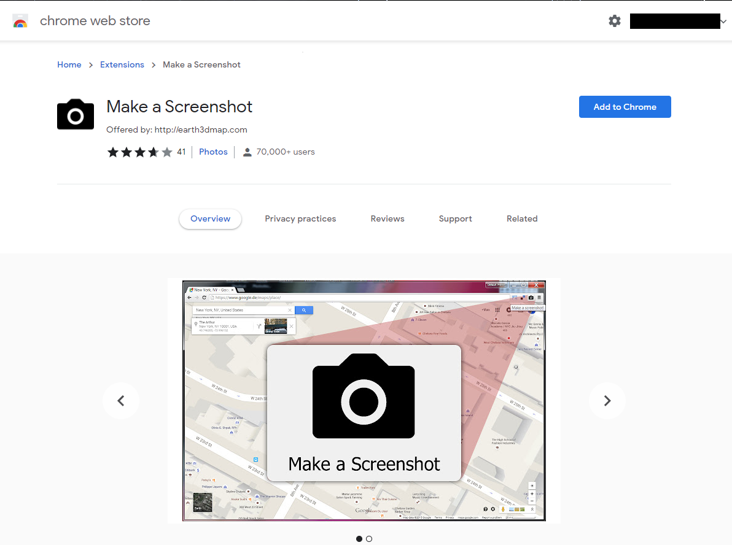Click the 'Make a Screenshot' breadcrumb text
732x545 pixels.
[x=201, y=65]
